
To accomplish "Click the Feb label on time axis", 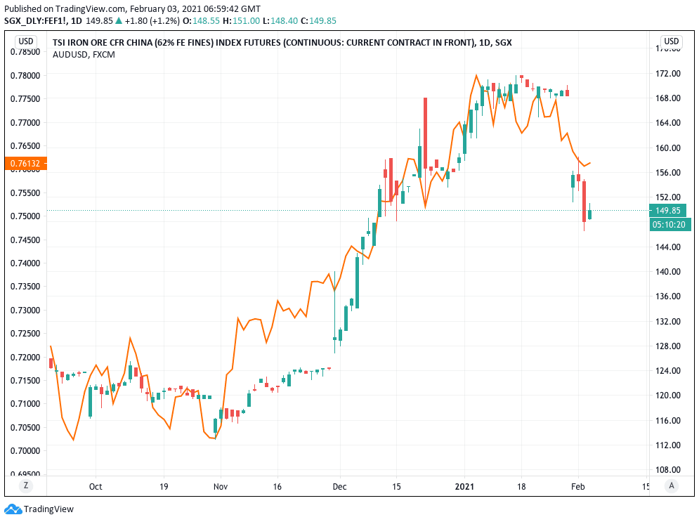I will [x=578, y=486].
